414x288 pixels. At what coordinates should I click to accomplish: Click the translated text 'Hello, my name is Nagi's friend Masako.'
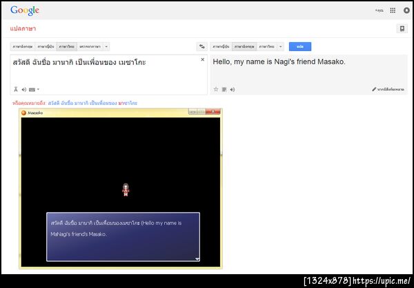coord(279,62)
